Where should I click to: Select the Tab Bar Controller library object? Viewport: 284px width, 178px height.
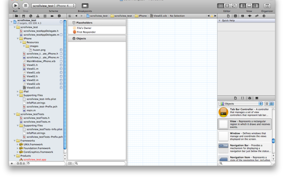click(245, 112)
